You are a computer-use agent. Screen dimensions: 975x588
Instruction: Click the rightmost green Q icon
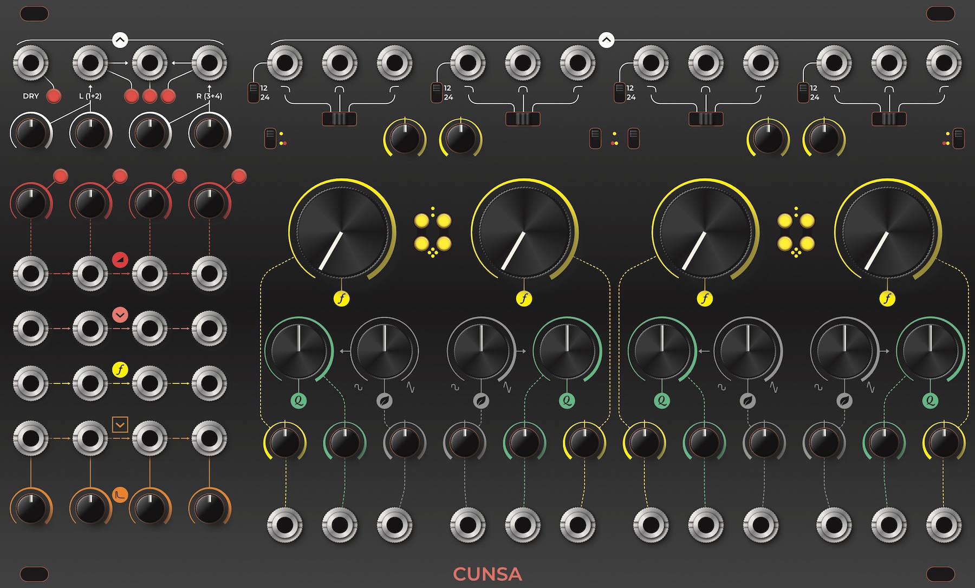930,401
